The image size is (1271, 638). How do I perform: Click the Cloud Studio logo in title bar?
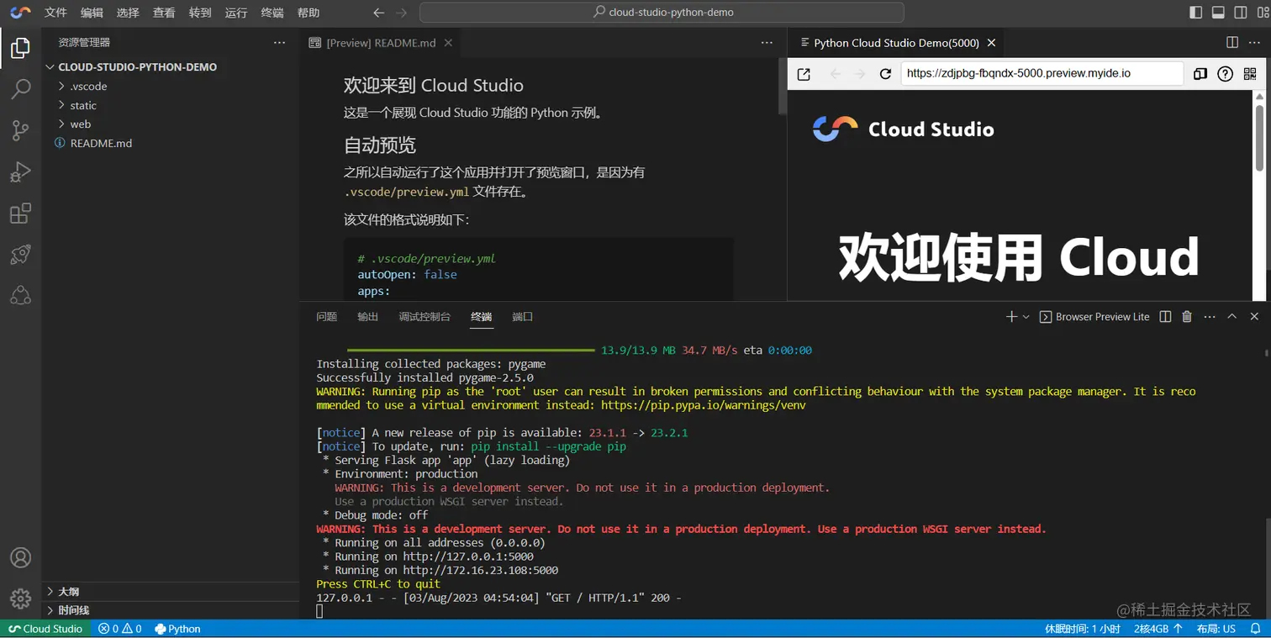[20, 13]
